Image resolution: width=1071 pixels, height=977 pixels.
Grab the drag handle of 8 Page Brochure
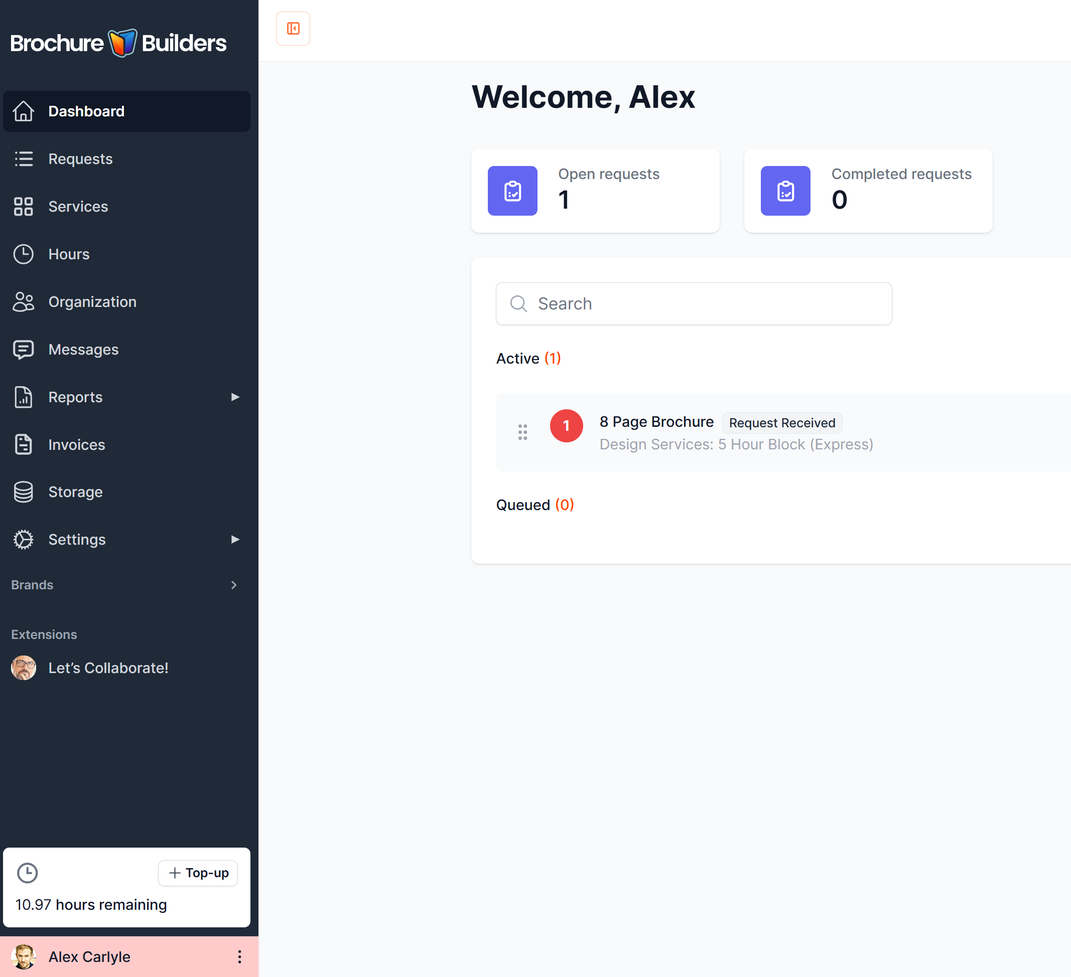coord(523,432)
